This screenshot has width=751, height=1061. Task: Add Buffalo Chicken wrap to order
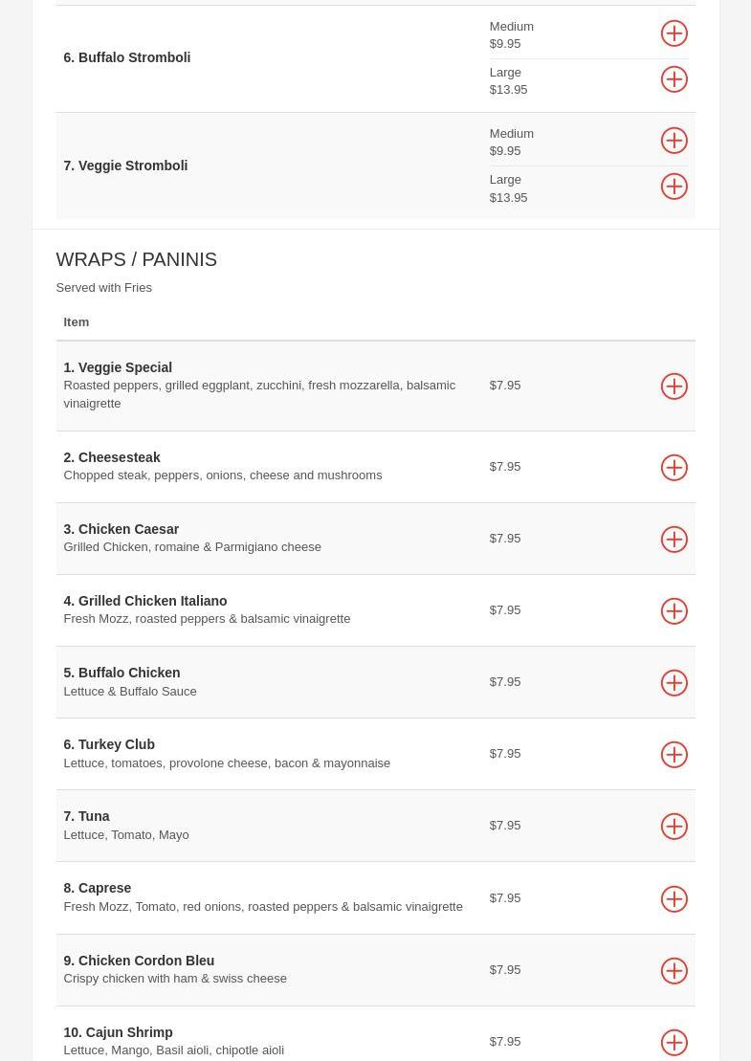point(674,683)
